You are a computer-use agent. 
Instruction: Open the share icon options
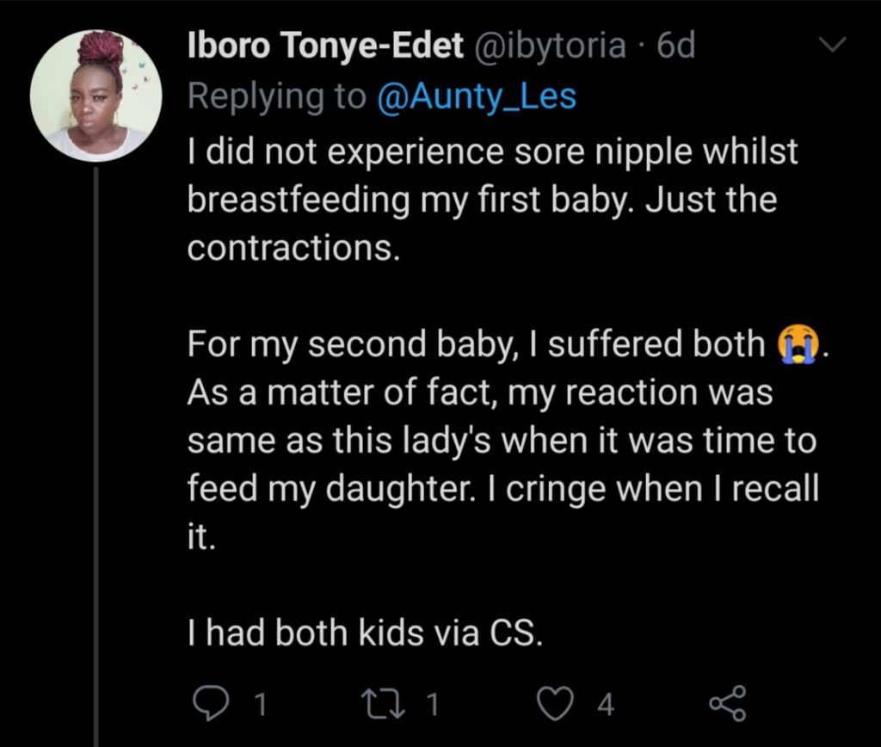728,705
